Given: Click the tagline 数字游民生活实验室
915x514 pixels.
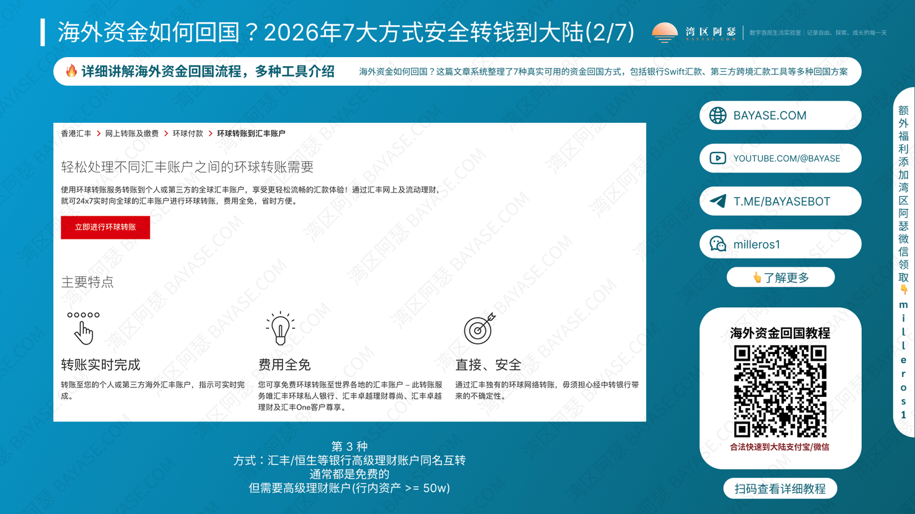Looking at the screenshot, I should (775, 33).
